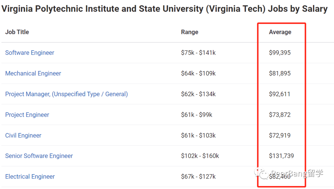Open the Senior Software Engineer job link
The width and height of the screenshot is (334, 189).
pos(39,156)
